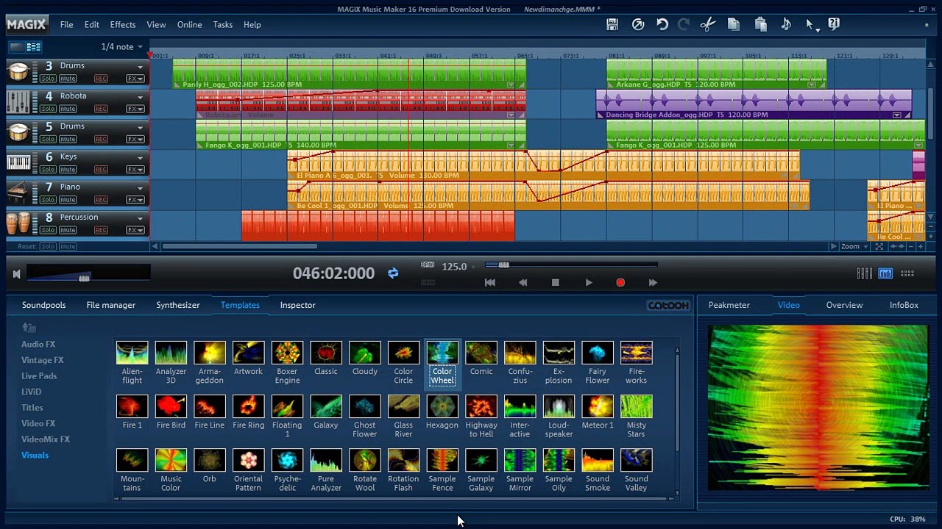Click the mixer faders icon on track 4 Robota
The height and width of the screenshot is (529, 942).
pyautogui.click(x=18, y=101)
